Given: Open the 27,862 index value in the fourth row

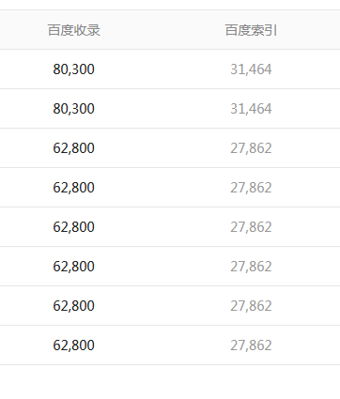Looking at the screenshot, I should [x=251, y=188].
